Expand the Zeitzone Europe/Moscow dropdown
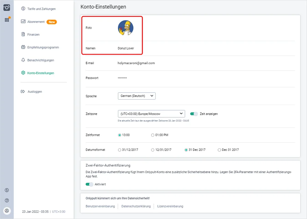This screenshot has height=219, width=307. (151, 114)
